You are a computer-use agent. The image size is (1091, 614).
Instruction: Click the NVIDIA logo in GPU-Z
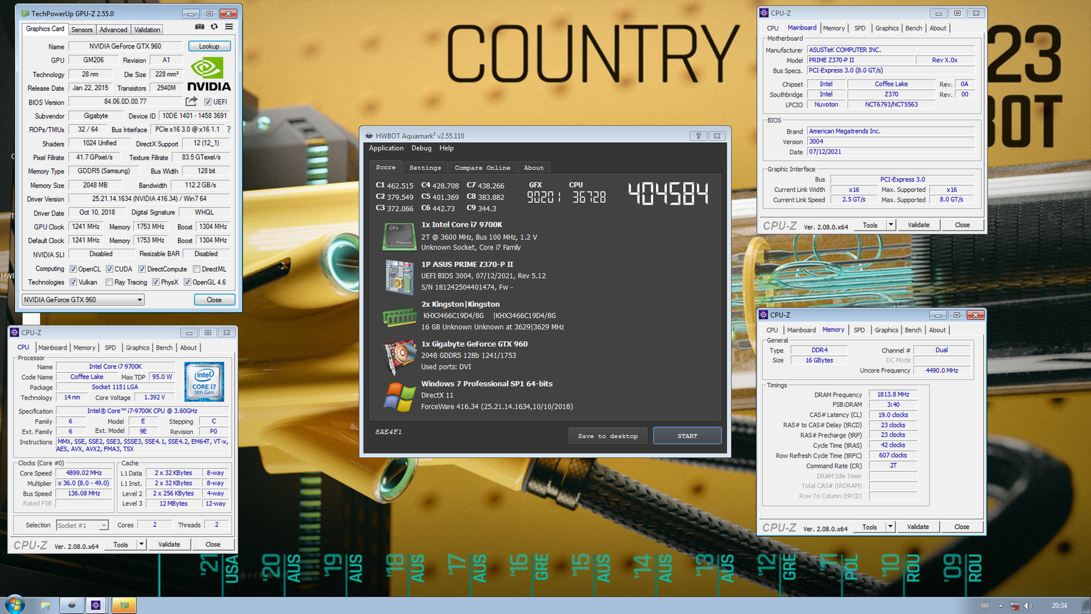(209, 74)
